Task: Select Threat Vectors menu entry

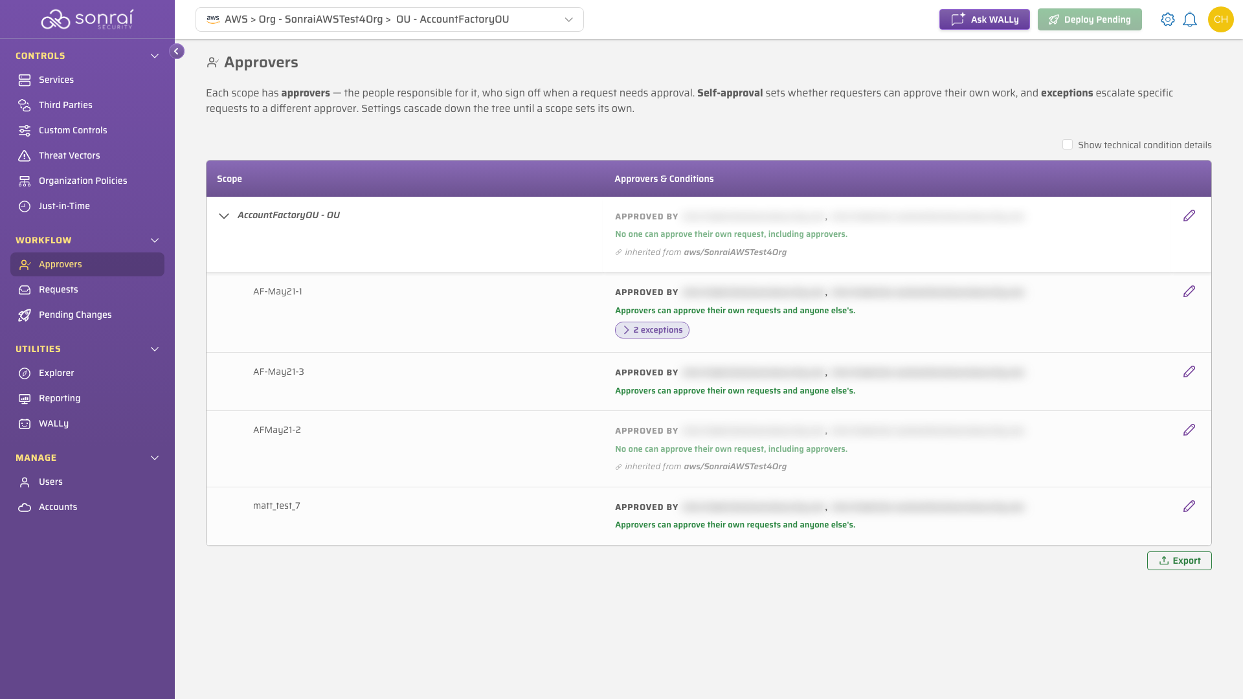Action: [87, 155]
